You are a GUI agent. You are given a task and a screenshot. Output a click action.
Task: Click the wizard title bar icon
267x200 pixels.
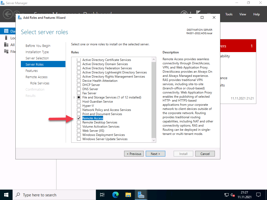(x=20, y=17)
